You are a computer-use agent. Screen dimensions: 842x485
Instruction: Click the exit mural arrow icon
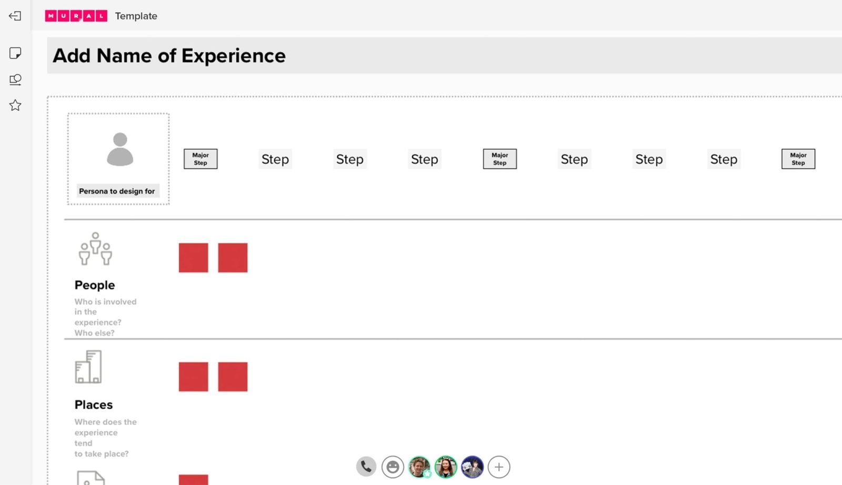[x=15, y=16]
